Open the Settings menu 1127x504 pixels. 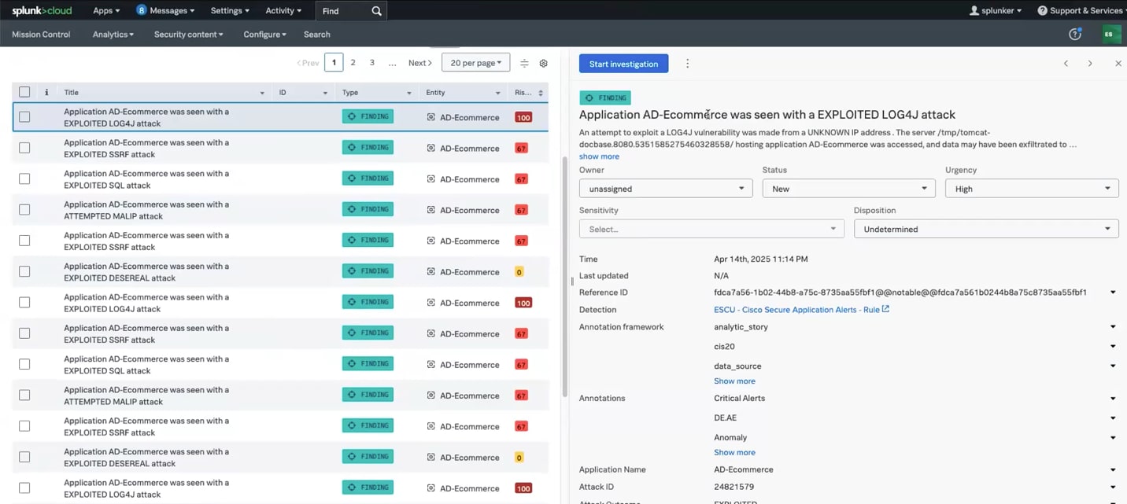tap(230, 10)
